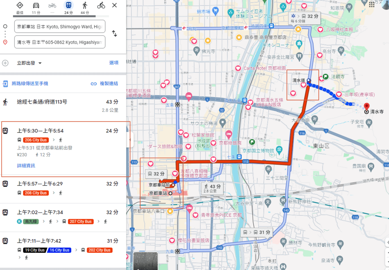Screen dimensions: 389x270
Task: Select the motorcycle travel mode
Action: [x=52, y=8]
